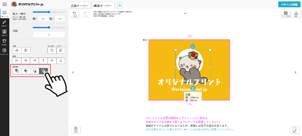The image size is (302, 136).
Task: Select the @originalprint.jp text on canvas
Action: point(189,89)
